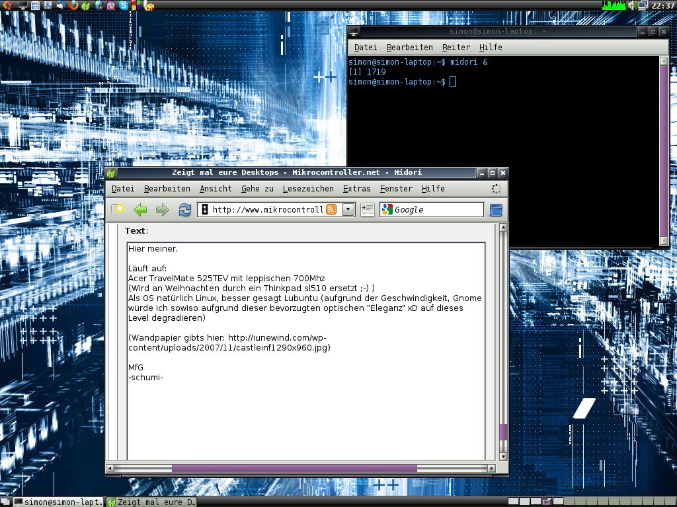Click the volume speaker tray icon
Screen dimensions: 677x507
pos(633,5)
